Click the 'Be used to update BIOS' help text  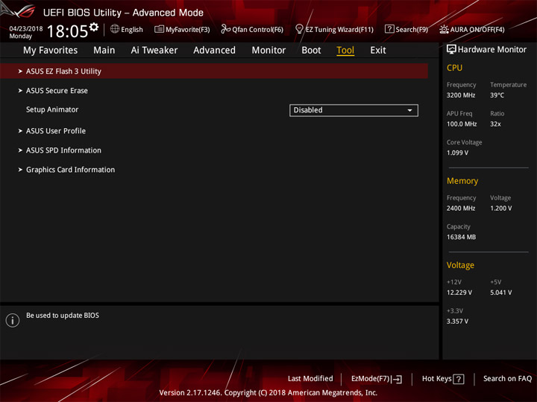(x=63, y=316)
